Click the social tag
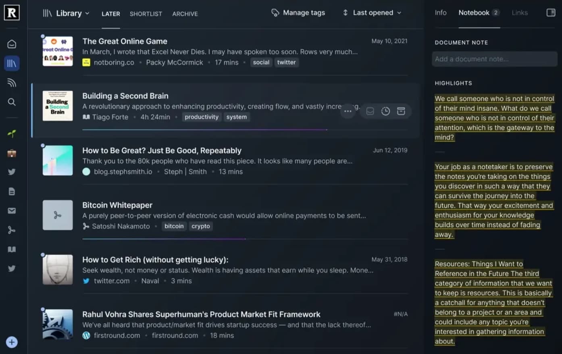Image resolution: width=562 pixels, height=354 pixels. [x=261, y=62]
